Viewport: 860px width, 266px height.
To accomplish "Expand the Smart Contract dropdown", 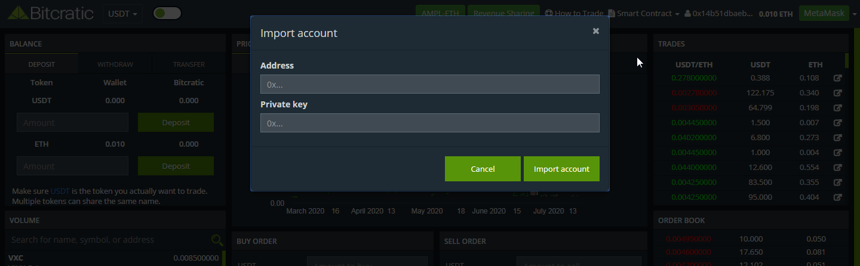I will click(x=644, y=13).
